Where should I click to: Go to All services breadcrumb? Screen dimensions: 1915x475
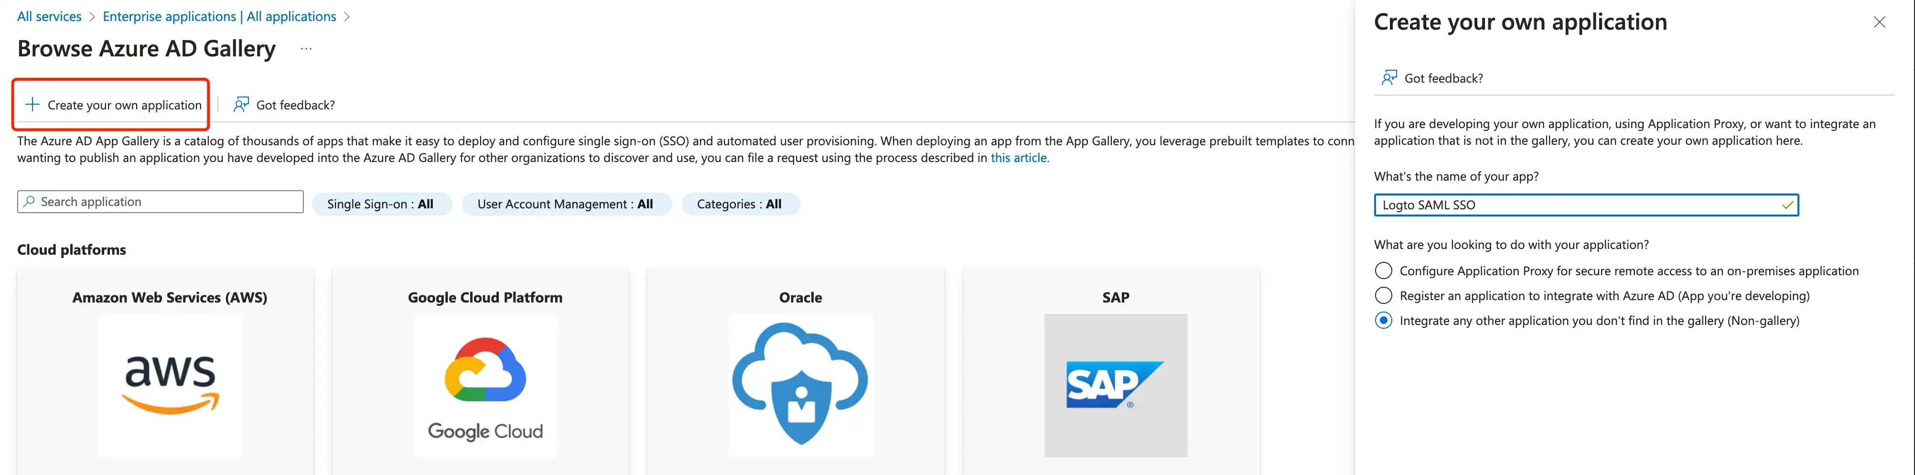(x=49, y=16)
